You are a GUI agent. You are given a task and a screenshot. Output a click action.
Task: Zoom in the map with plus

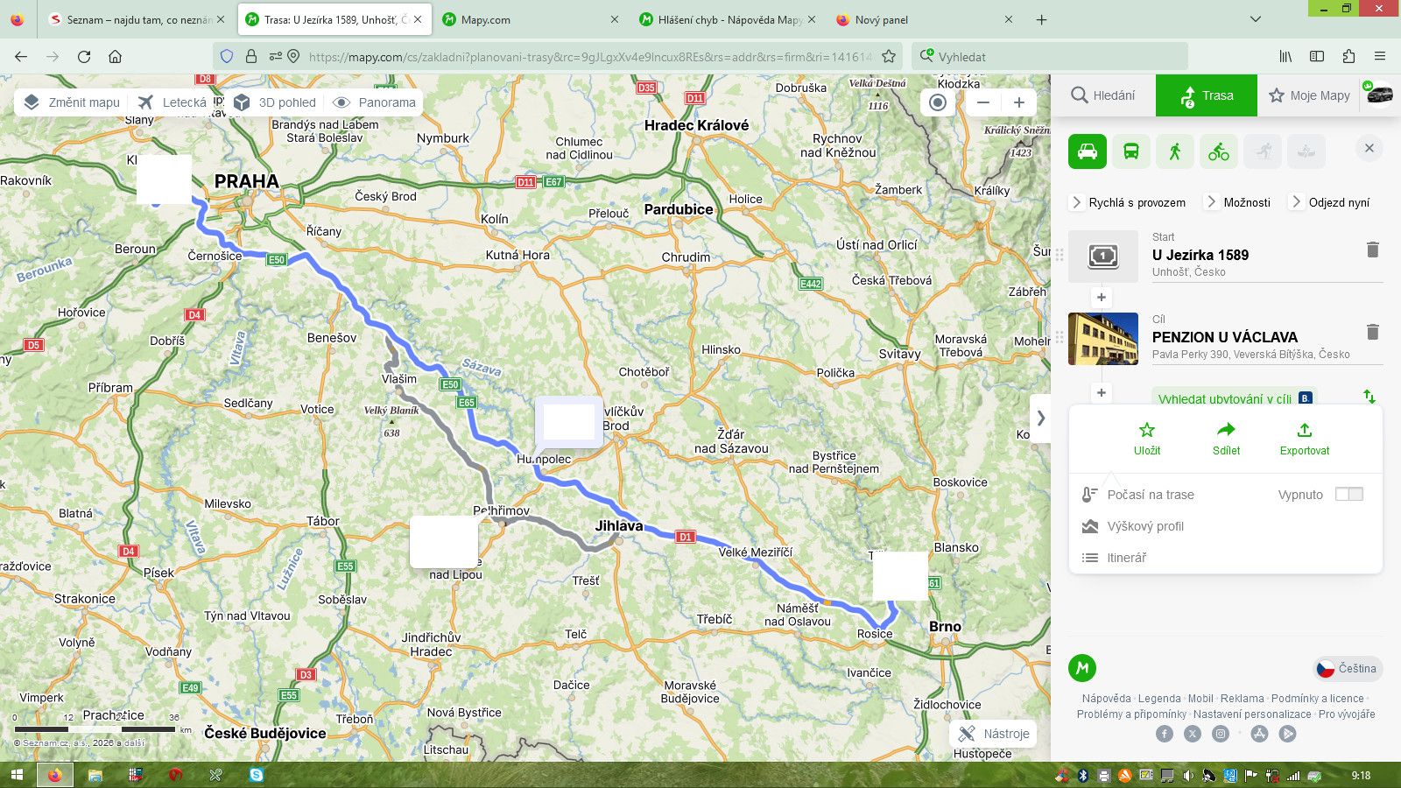pyautogui.click(x=1019, y=102)
